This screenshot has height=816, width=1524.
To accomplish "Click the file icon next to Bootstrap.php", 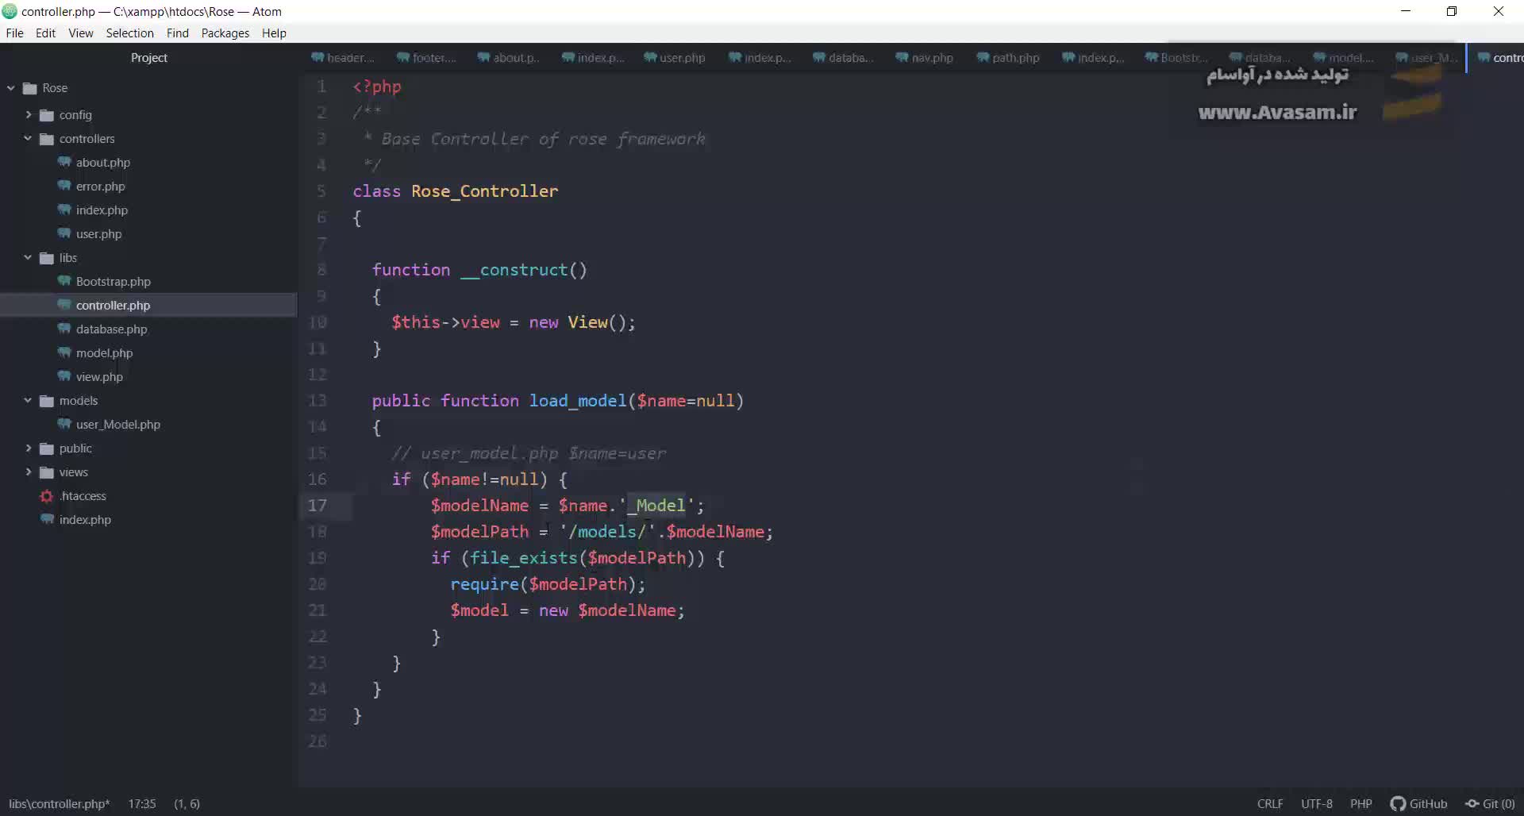I will pos(64,281).
